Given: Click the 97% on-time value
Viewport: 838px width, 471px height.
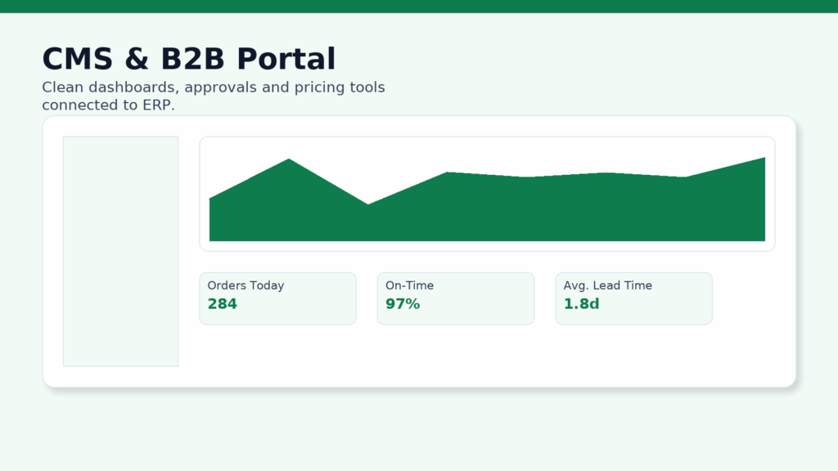Looking at the screenshot, I should click(x=401, y=303).
